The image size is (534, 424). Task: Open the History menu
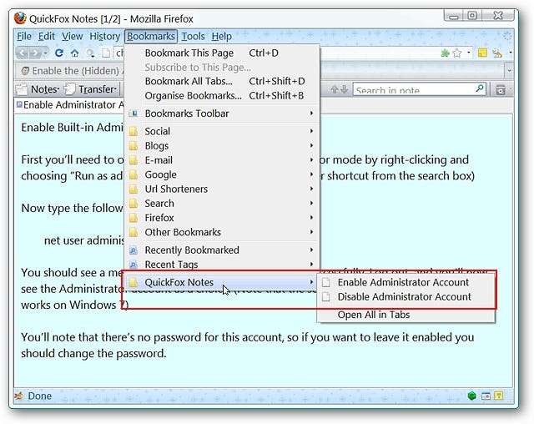[105, 36]
